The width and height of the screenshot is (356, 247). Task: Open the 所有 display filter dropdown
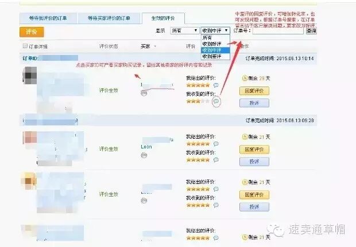click(184, 30)
